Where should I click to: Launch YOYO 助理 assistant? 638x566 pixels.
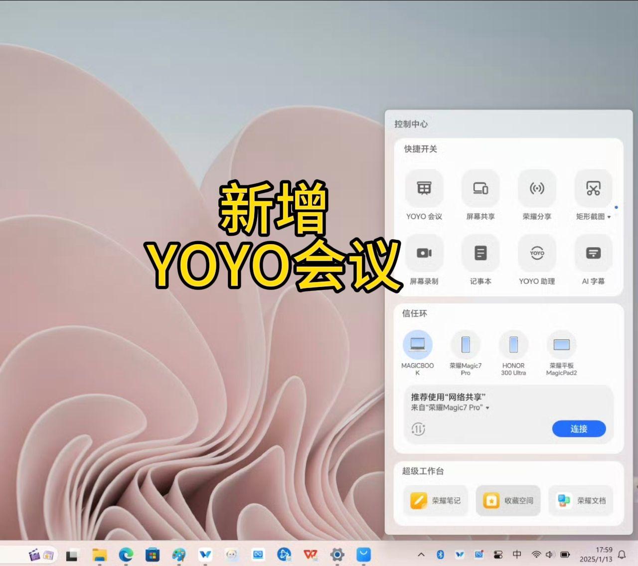tap(537, 253)
